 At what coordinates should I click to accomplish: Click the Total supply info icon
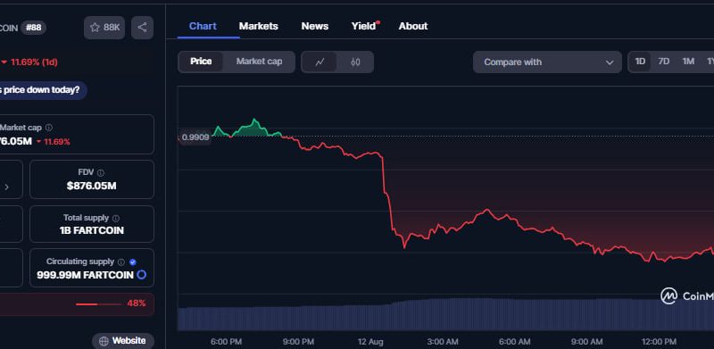pos(116,219)
